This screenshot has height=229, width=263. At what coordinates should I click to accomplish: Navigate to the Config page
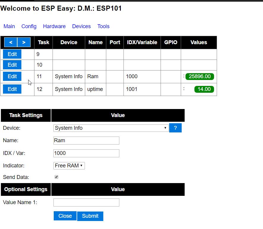[x=29, y=26]
